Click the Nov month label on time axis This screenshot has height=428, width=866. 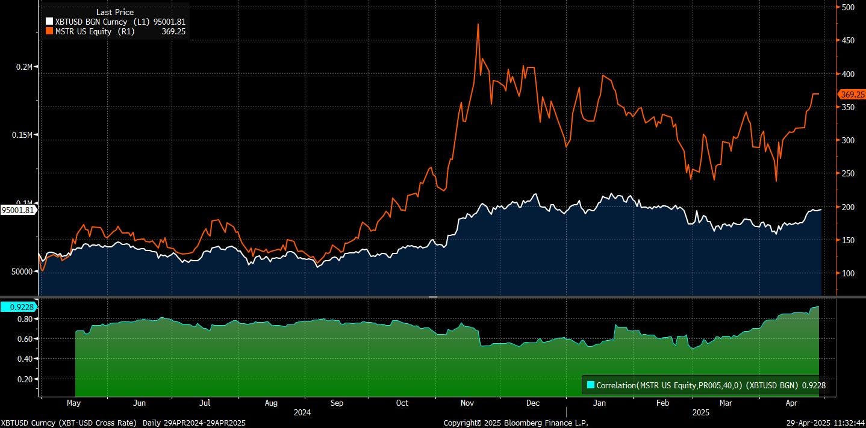coord(468,403)
